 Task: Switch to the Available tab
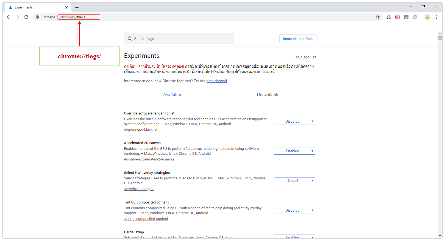coord(172,94)
